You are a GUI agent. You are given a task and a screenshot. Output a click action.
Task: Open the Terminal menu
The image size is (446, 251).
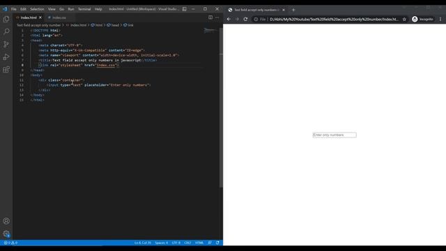[x=84, y=9]
